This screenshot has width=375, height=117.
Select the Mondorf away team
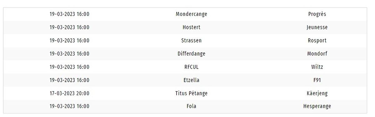[x=317, y=54]
